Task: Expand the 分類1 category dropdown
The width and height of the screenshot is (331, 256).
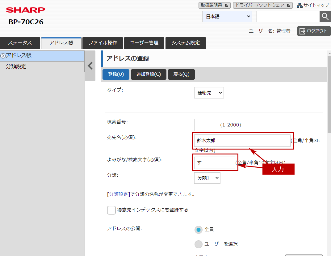Action: [x=207, y=178]
